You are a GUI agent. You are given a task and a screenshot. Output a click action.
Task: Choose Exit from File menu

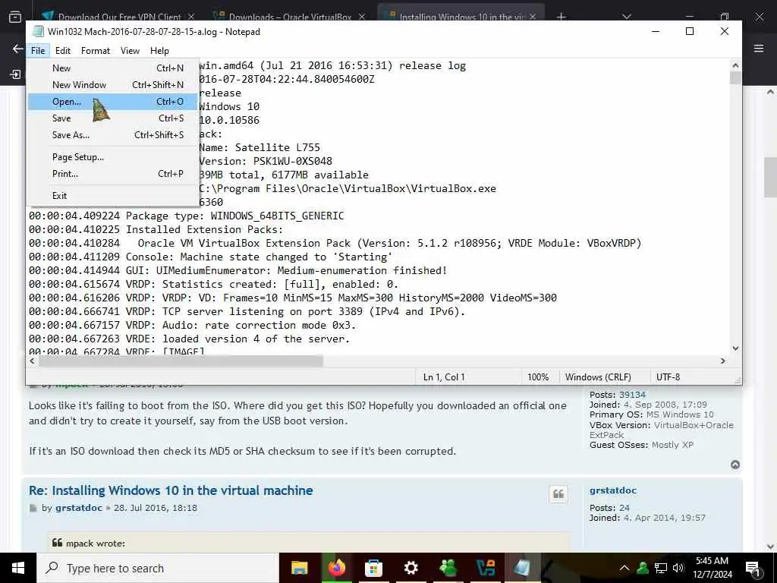(x=113, y=196)
